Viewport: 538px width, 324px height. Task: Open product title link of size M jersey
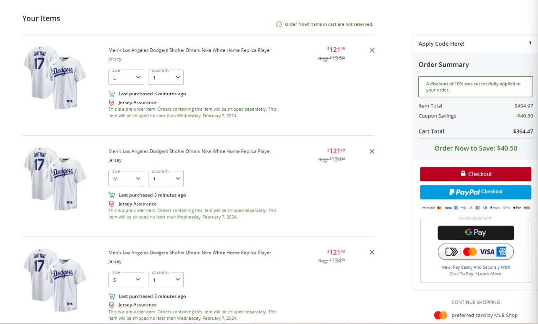tap(190, 156)
